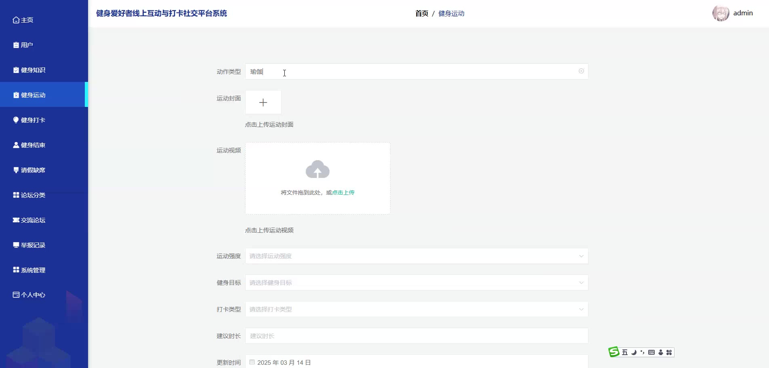Expand the 打卡类型 dropdown

(x=416, y=309)
